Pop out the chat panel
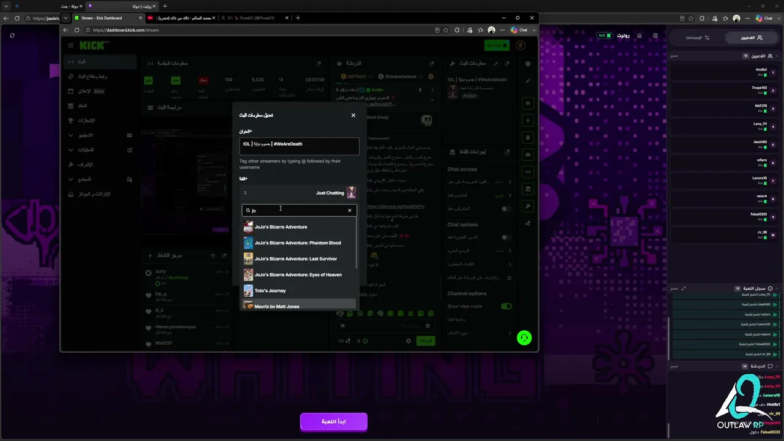The height and width of the screenshot is (441, 784). [432, 63]
